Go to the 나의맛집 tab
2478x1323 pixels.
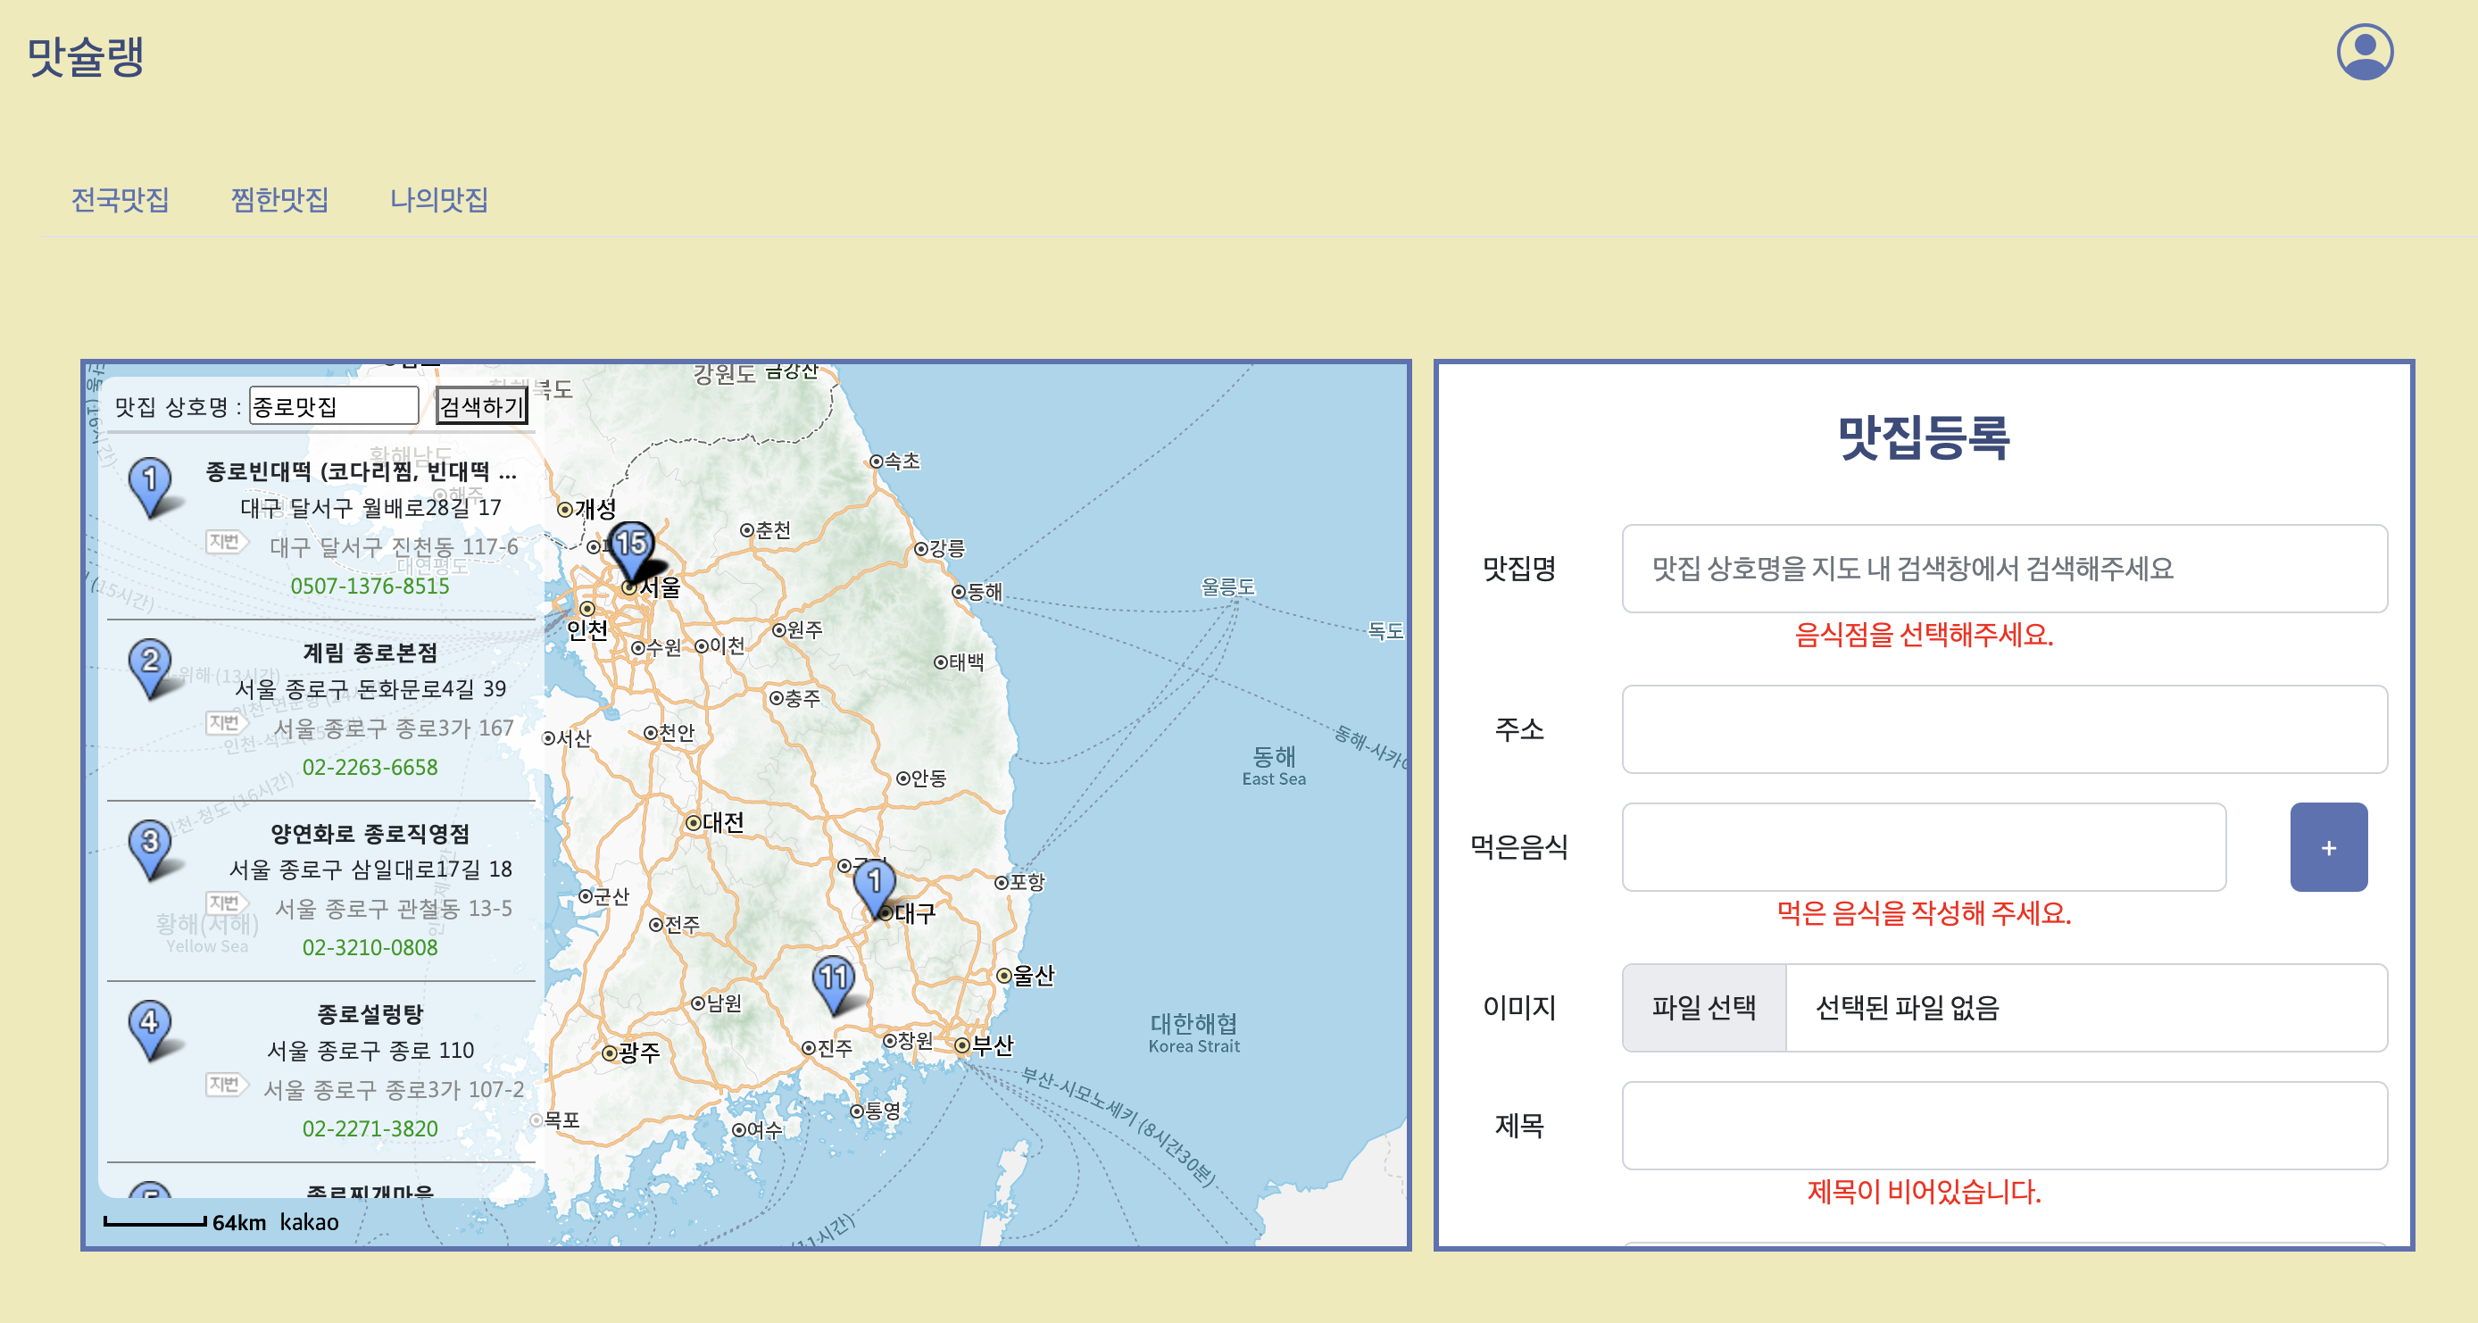coord(438,199)
